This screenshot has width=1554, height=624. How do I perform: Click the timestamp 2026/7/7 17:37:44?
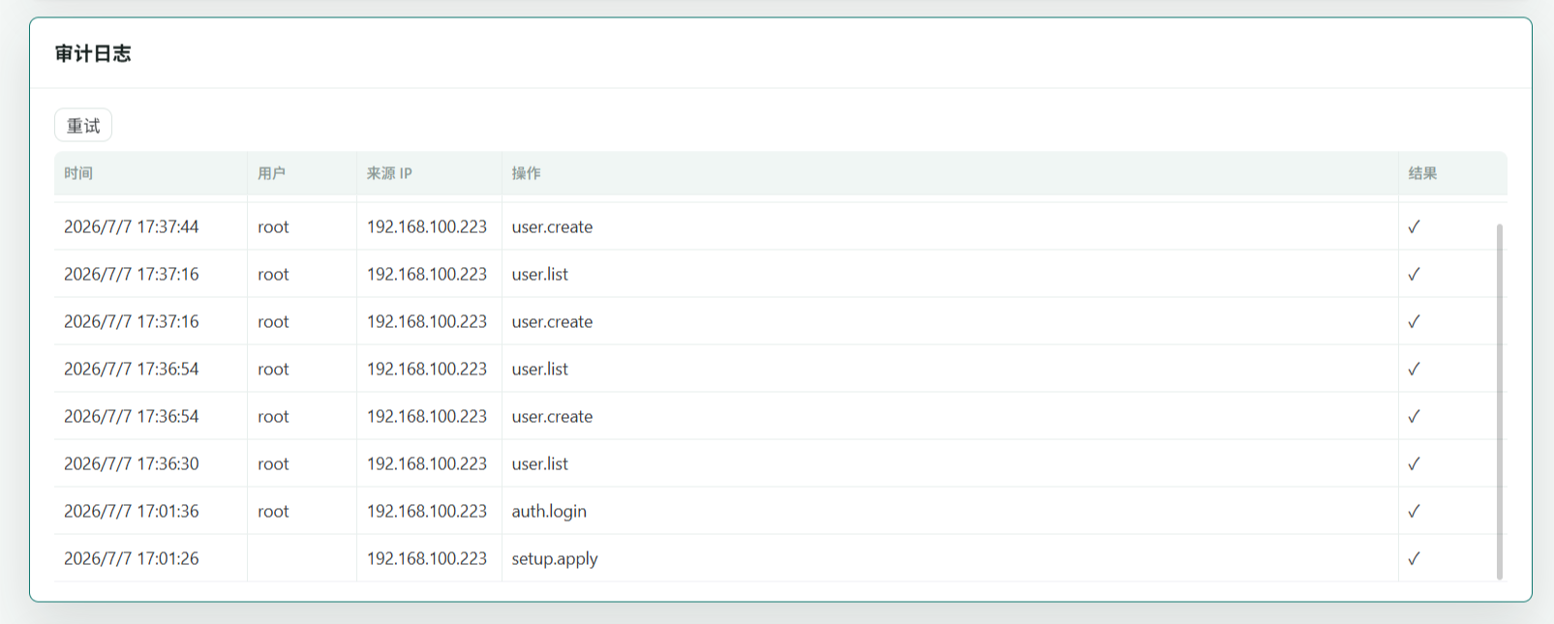click(132, 226)
